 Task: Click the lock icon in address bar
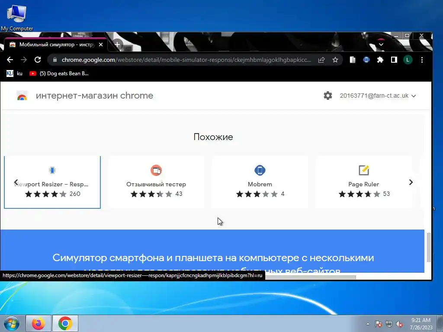55,60
